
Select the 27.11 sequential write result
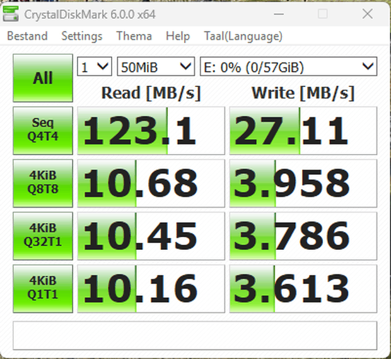303,131
